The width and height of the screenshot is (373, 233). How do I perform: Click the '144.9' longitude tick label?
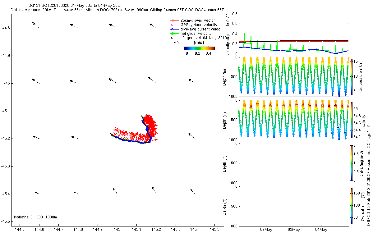[98, 229]
